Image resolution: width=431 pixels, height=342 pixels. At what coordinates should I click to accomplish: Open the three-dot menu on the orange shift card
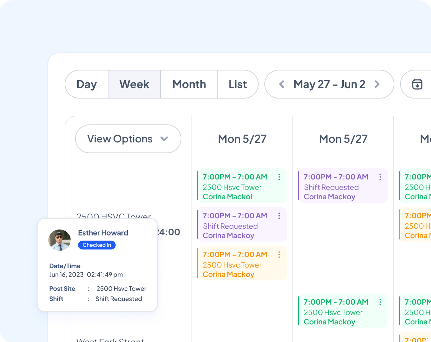click(x=279, y=255)
